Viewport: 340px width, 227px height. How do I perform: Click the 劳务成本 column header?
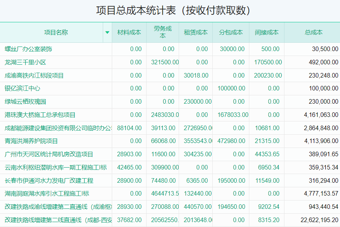click(x=162, y=32)
